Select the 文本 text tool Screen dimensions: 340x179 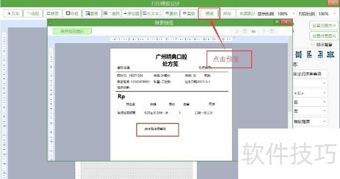click(x=13, y=14)
